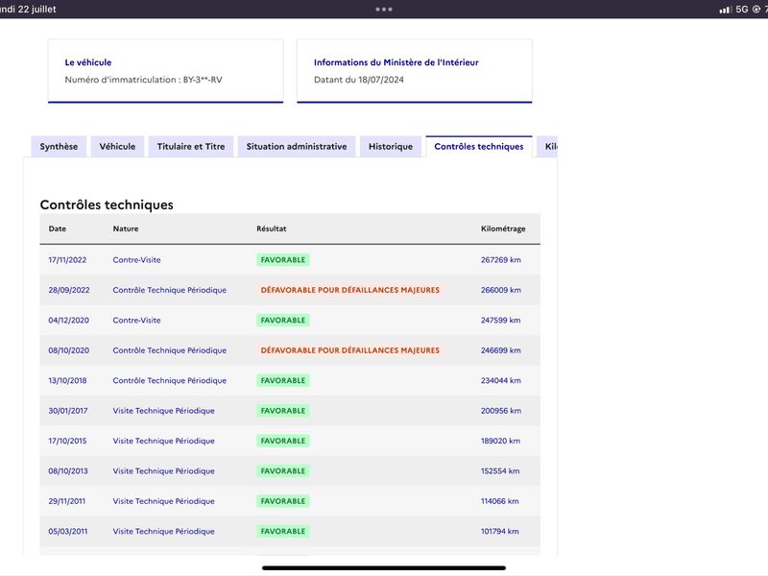Viewport: 768px width, 576px height.
Task: Select the date 17/11/2022
Action: pyautogui.click(x=67, y=260)
